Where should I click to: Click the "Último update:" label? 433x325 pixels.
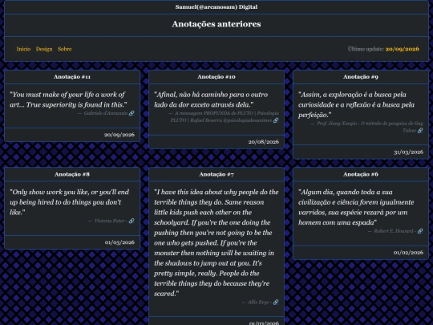point(366,49)
